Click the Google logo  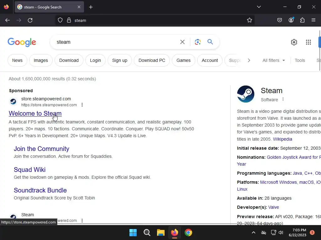coord(22,42)
